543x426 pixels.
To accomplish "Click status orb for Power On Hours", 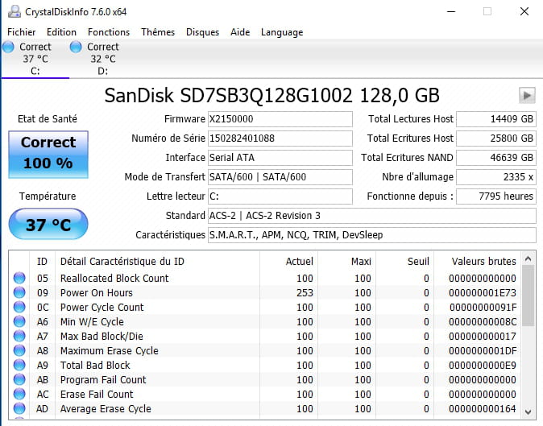I will coord(19,292).
